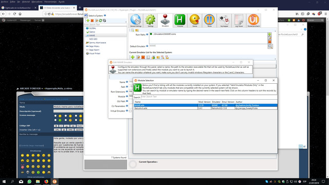Select the MAME.ahk module row

coord(206,105)
